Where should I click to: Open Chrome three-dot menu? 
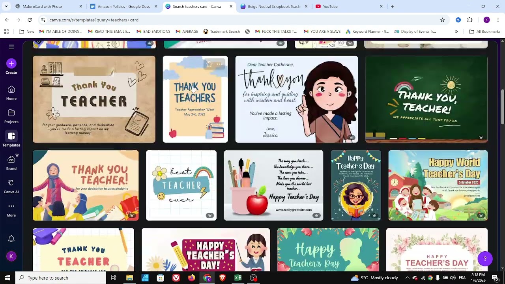click(498, 20)
